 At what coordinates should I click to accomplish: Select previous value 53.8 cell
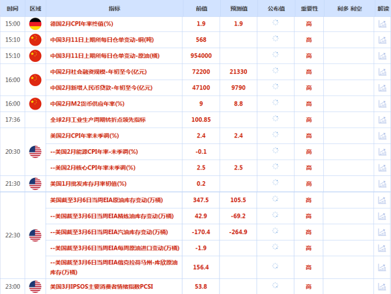[x=201, y=287]
